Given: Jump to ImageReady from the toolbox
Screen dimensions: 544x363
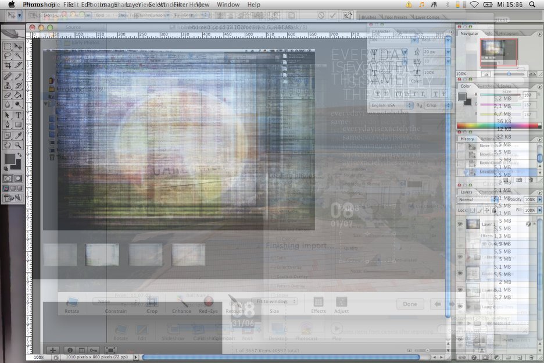Looking at the screenshot, I should coord(12,198).
